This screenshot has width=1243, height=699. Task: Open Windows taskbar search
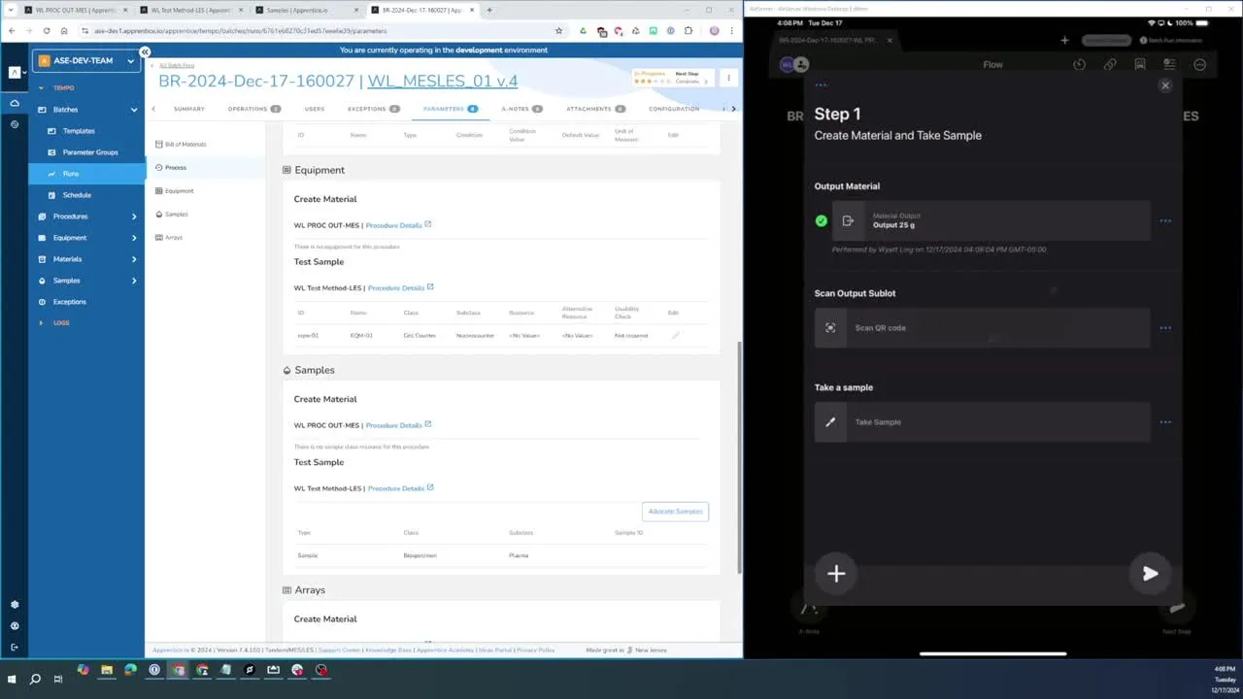pyautogui.click(x=35, y=679)
